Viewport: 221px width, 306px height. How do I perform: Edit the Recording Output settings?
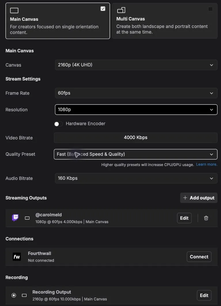click(204, 295)
